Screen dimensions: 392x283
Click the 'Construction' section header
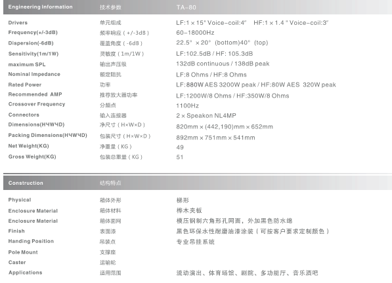pos(26,183)
